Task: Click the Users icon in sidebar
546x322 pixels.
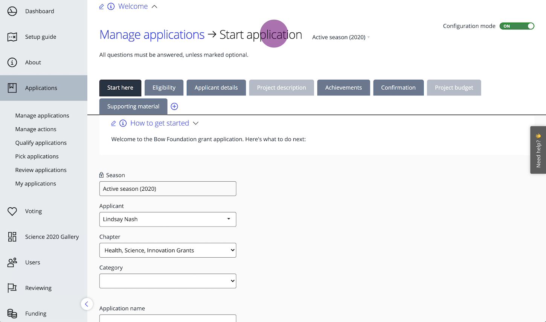Action: (x=12, y=263)
